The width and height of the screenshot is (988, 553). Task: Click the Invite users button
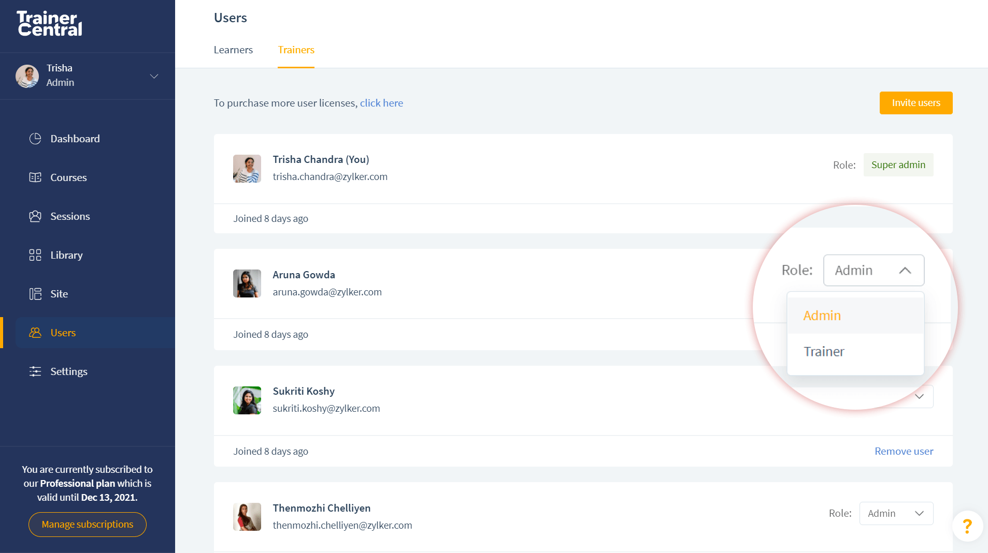tap(915, 103)
